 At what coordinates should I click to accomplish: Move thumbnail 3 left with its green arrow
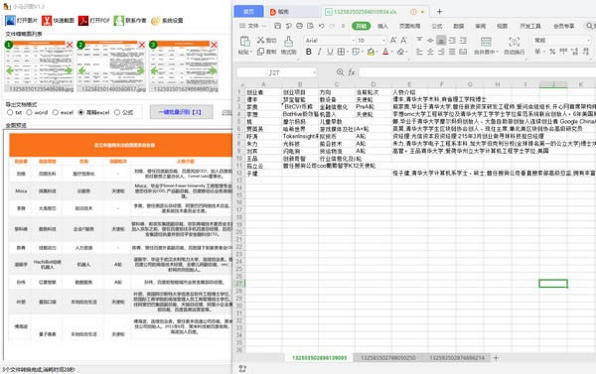pyautogui.click(x=154, y=70)
